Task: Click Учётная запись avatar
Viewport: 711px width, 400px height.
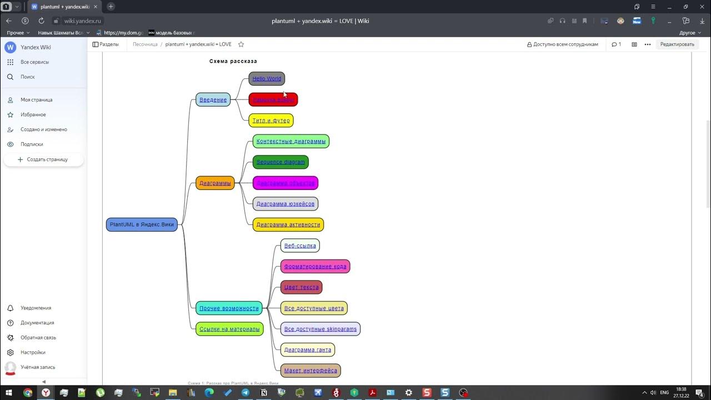Action: click(10, 367)
